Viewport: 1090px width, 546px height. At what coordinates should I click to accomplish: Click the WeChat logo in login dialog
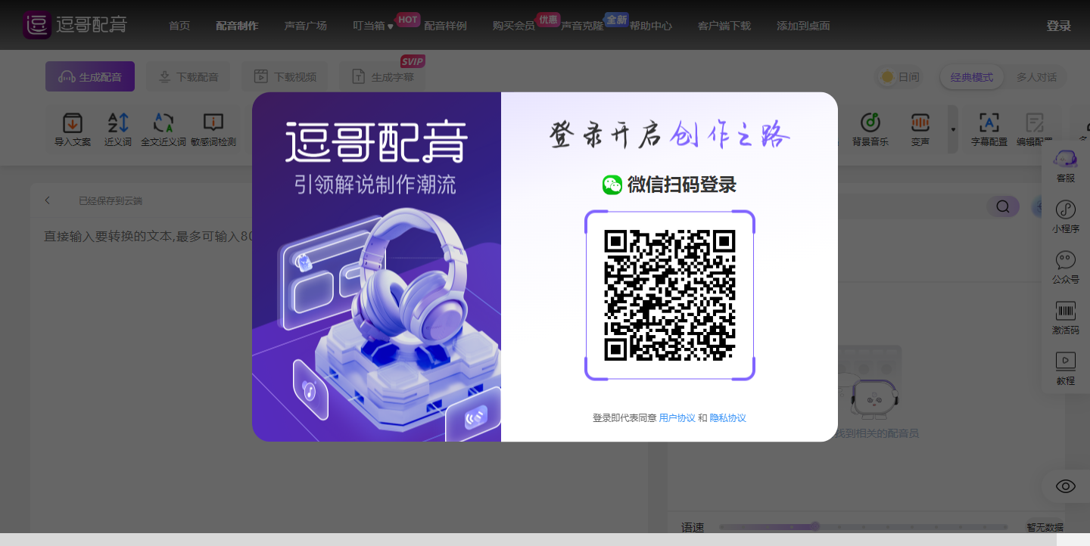612,185
